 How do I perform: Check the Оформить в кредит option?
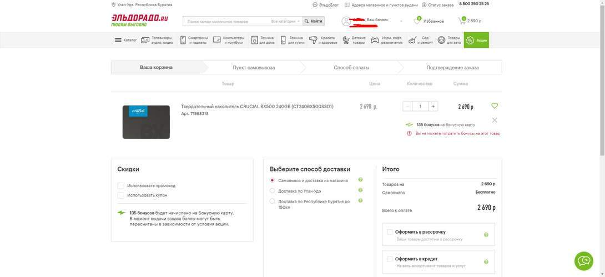[390, 259]
